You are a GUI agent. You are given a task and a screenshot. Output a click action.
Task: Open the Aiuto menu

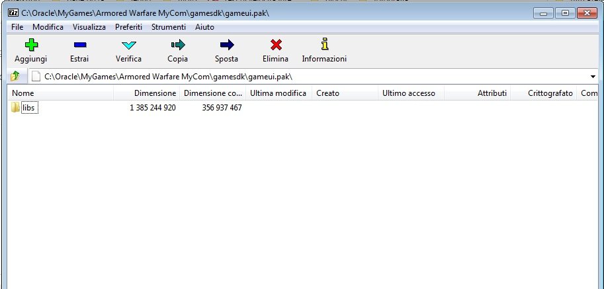[x=204, y=27]
